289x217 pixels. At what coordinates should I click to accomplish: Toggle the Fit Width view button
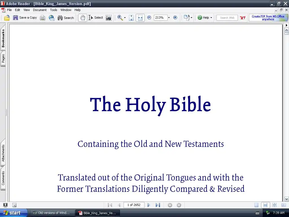click(140, 18)
